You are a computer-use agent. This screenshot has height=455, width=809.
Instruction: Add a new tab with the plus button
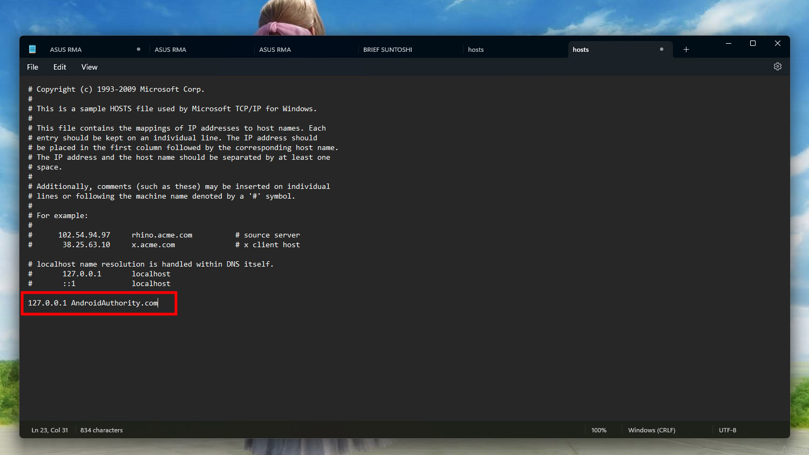(x=686, y=50)
